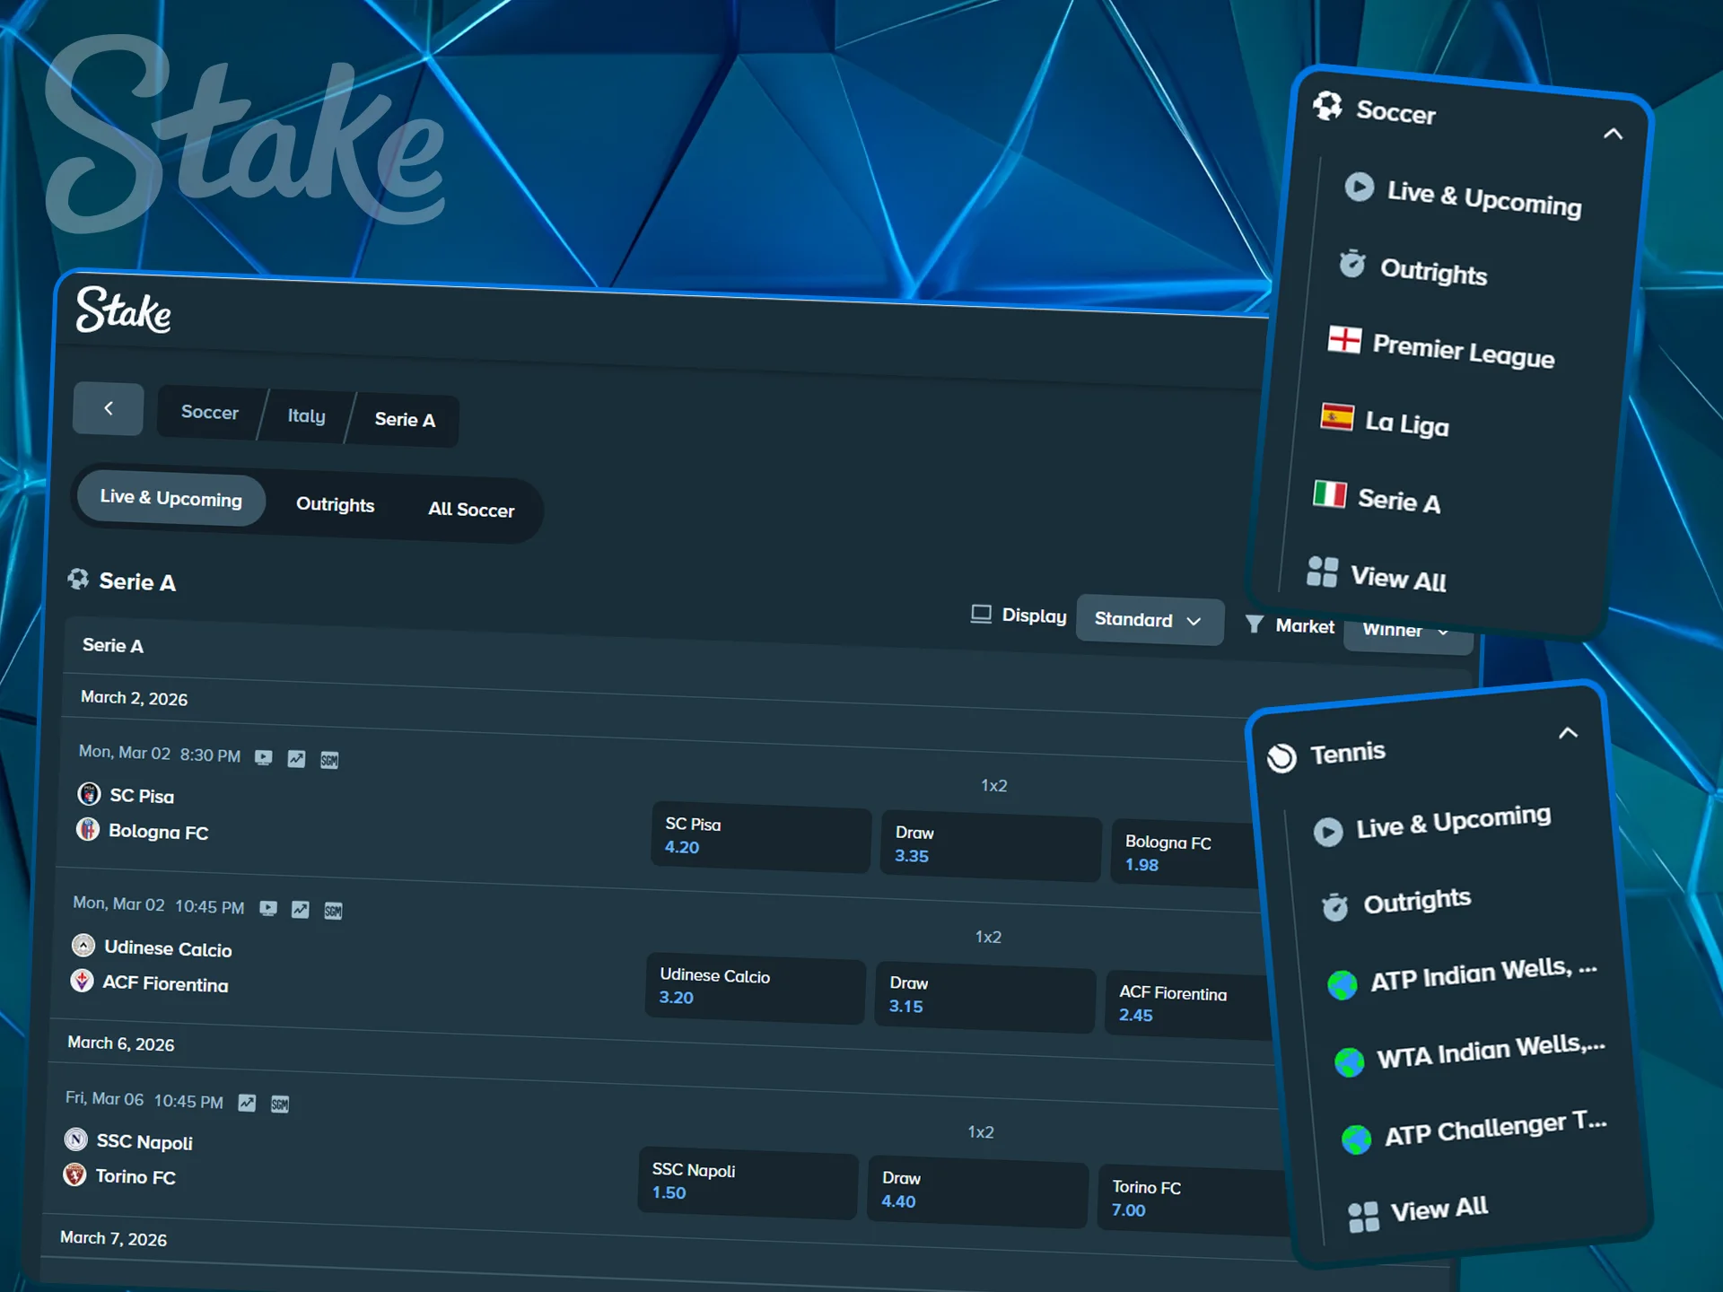Click the Display monitor icon

(981, 614)
